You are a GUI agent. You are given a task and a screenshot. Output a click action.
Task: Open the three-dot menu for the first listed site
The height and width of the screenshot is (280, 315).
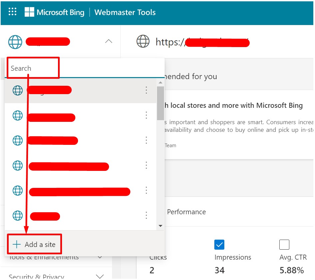click(146, 90)
